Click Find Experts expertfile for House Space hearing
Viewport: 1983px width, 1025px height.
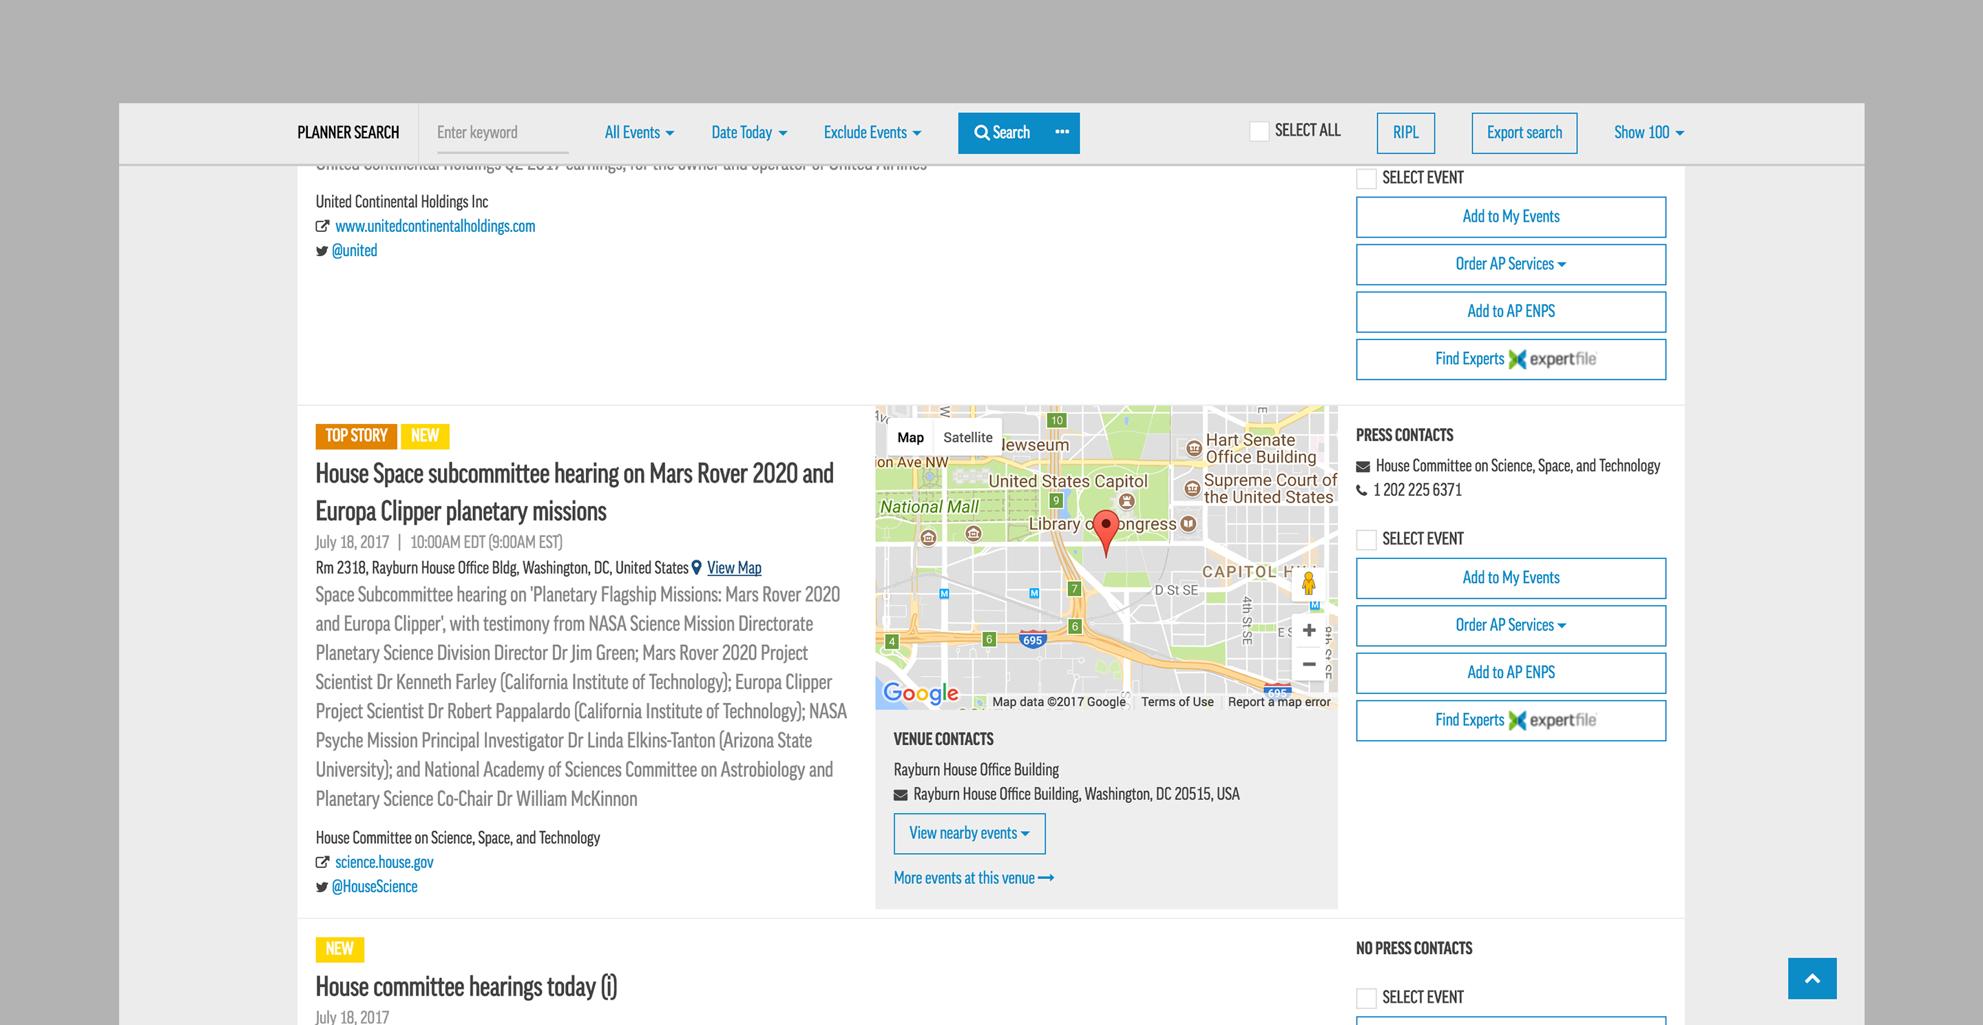tap(1511, 720)
